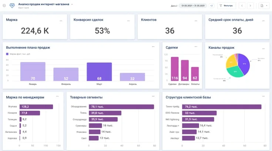The width and height of the screenshot is (272, 151).
Task: Go to previous sheet arrow
Action: [x=242, y=6]
